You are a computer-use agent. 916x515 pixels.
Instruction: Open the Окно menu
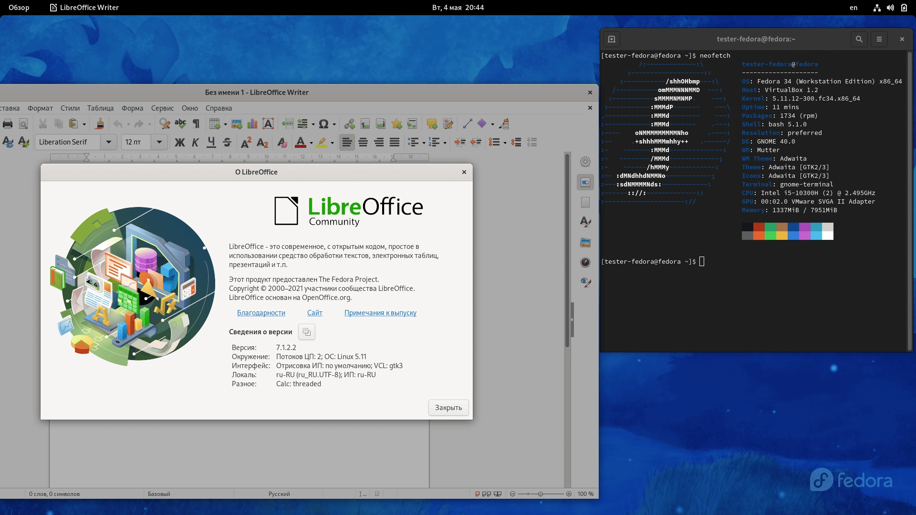point(190,108)
